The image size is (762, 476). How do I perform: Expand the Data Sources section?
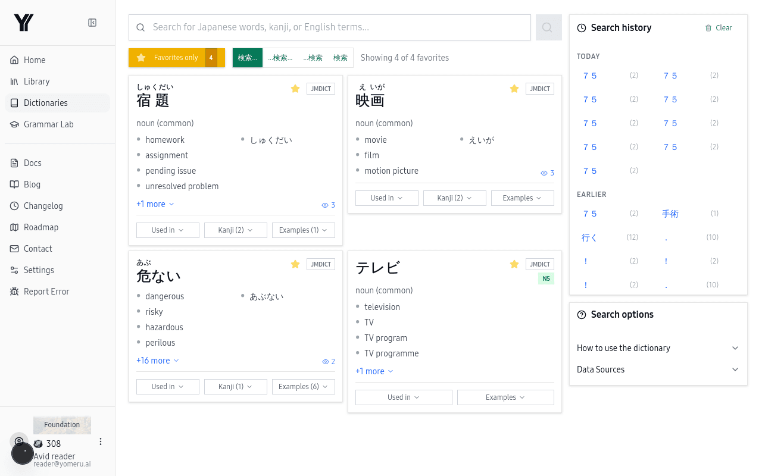point(658,369)
